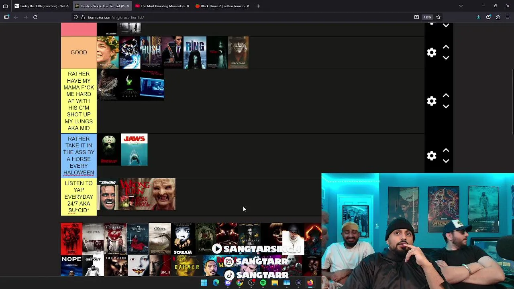Open the Firefox downloads panel
The width and height of the screenshot is (514, 289).
[x=478, y=17]
